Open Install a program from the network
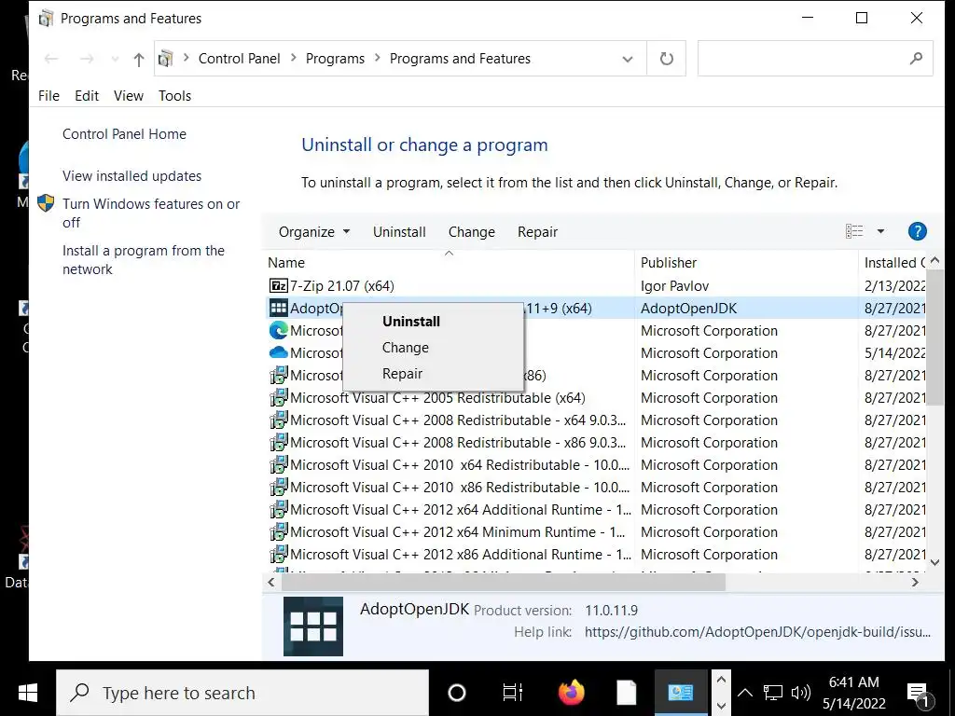Image resolution: width=955 pixels, height=716 pixels. point(143,260)
